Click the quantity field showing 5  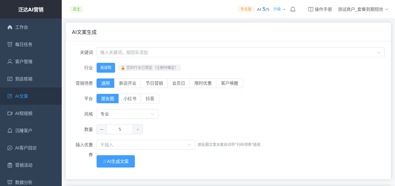click(120, 129)
